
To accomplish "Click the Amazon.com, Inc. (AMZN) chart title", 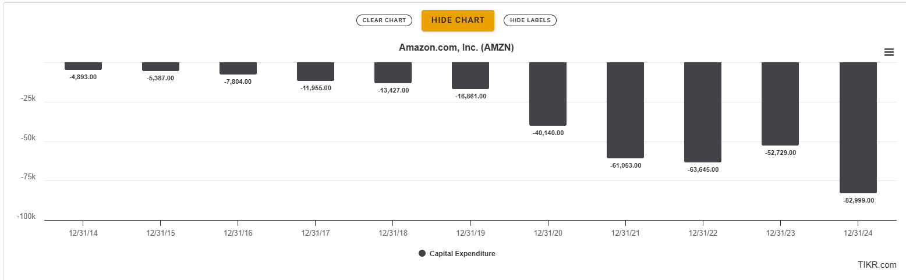I will [456, 47].
